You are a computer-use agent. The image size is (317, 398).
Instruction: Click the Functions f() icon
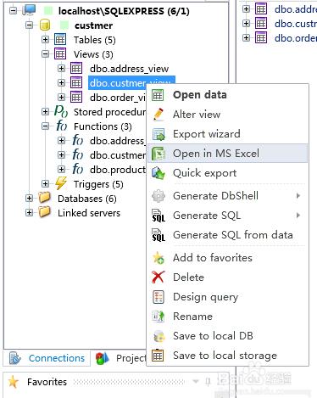click(62, 126)
